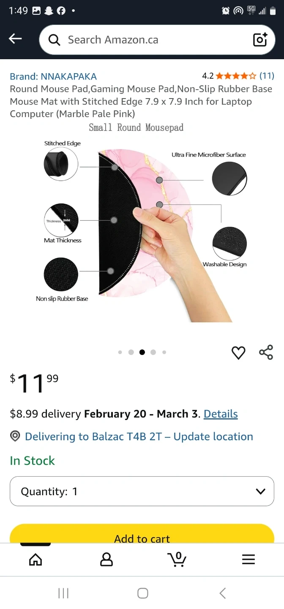Open the shopping cart icon

point(177,559)
